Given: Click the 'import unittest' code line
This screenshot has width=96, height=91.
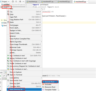Looking at the screenshot, I should (40, 5).
